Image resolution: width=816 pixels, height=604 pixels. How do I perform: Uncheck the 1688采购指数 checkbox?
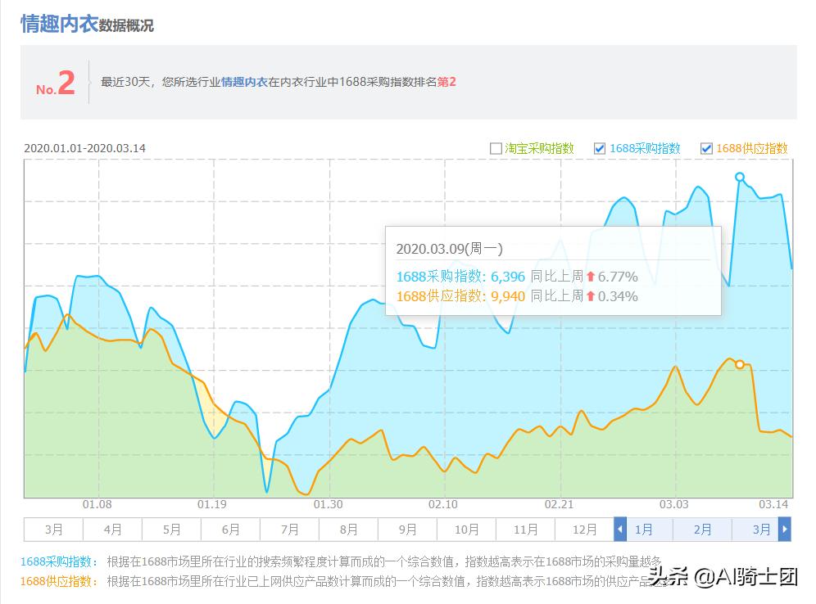[599, 148]
